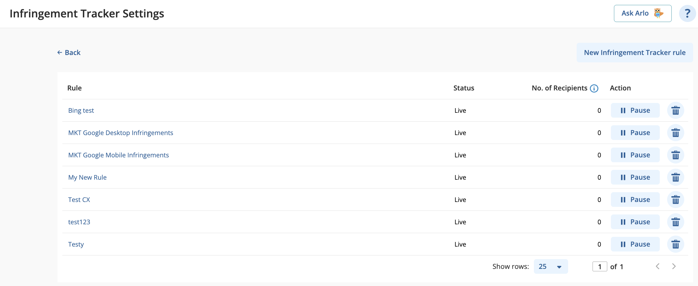Open MKT Google Desktop Infringements rule
This screenshot has height=286, width=698.
coord(120,133)
